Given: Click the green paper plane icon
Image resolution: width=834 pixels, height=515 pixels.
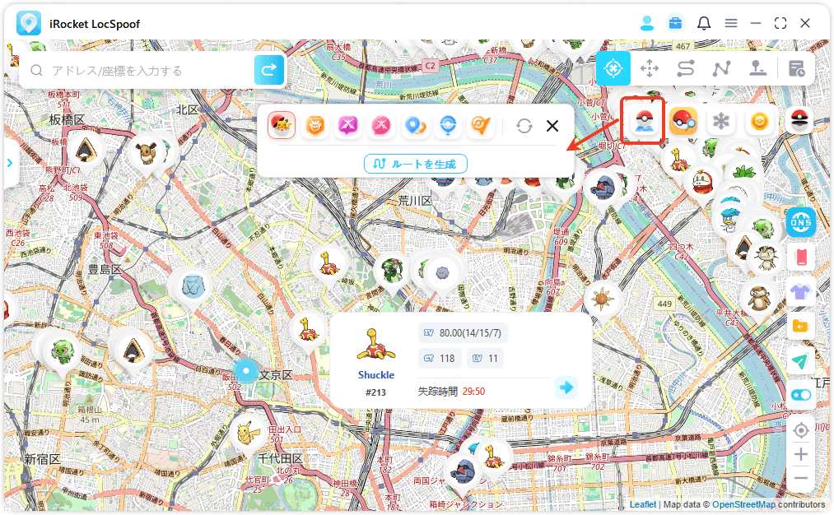Looking at the screenshot, I should pos(800,361).
